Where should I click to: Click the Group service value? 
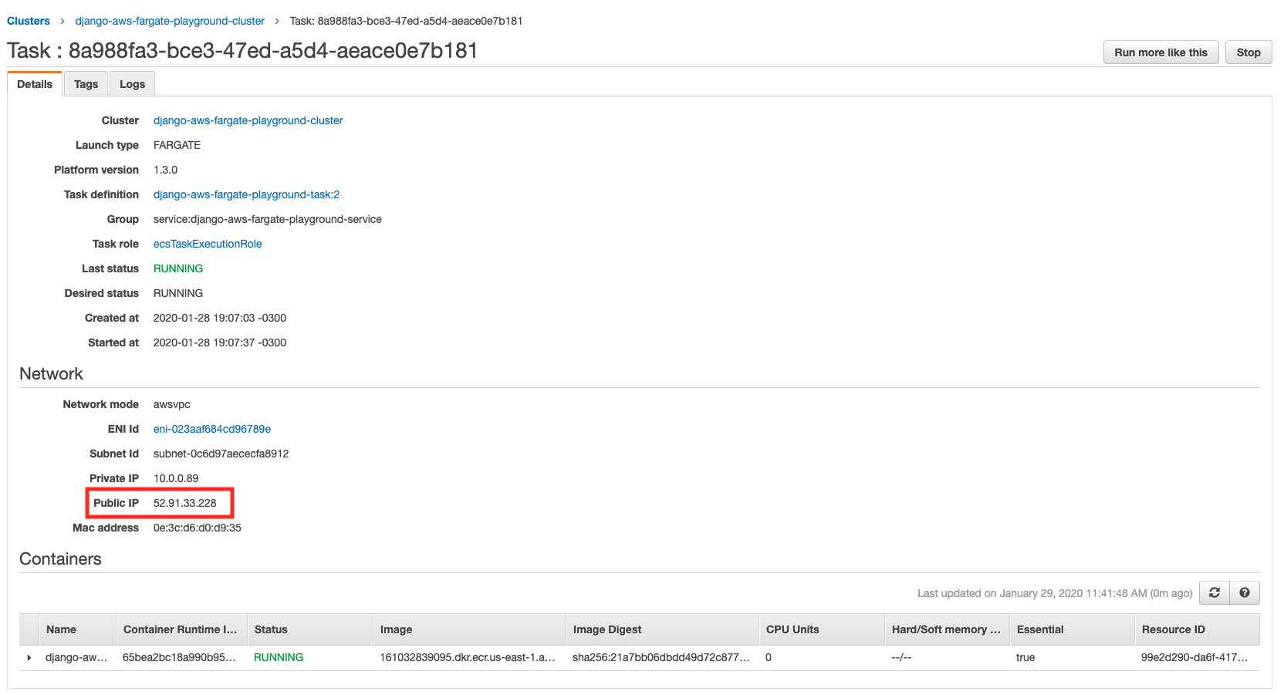pyautogui.click(x=268, y=219)
